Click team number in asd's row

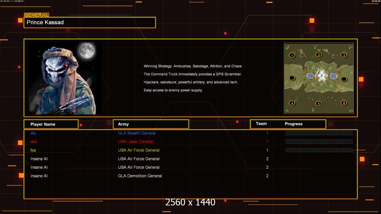(x=267, y=142)
